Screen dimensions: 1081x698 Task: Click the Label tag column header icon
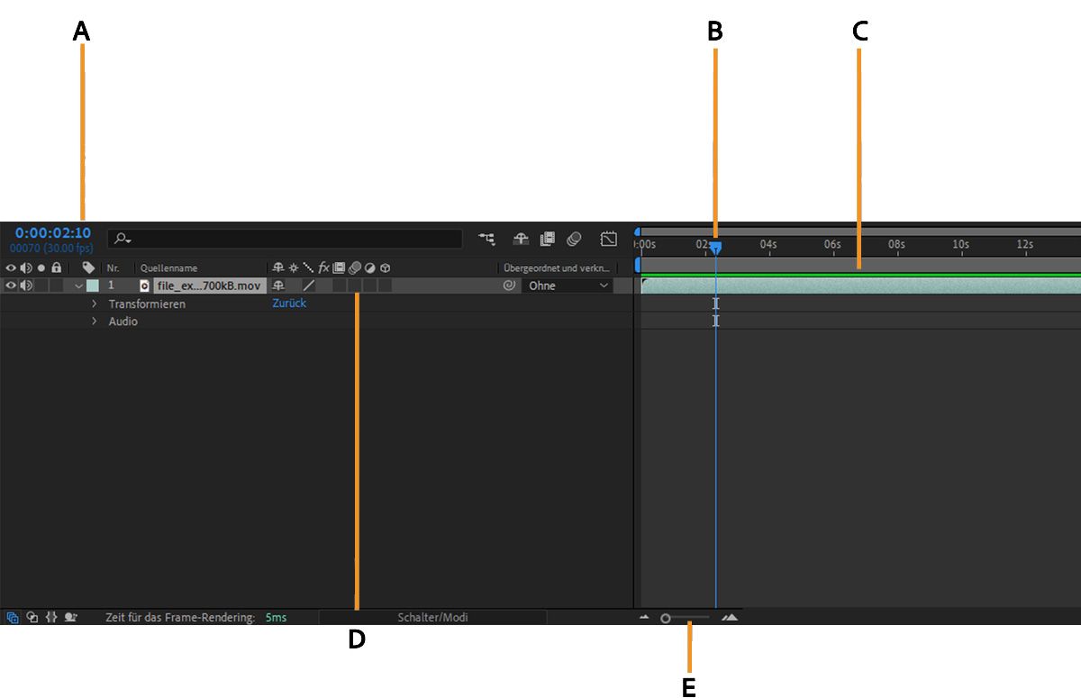point(88,267)
